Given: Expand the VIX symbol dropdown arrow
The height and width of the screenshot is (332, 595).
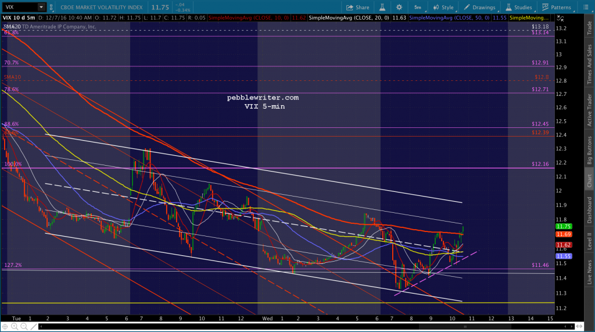Looking at the screenshot, I should pos(41,8).
